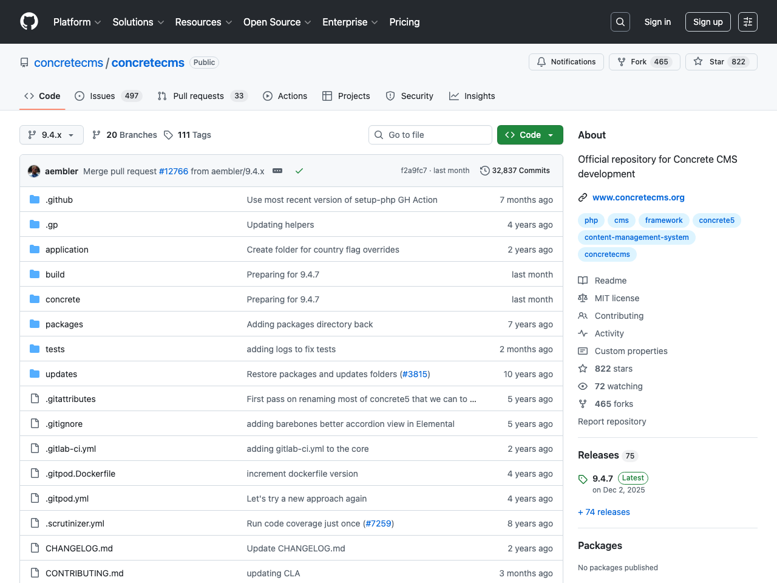Viewport: 777px width, 583px height.
Task: Star the concretecms repository
Action: point(721,61)
